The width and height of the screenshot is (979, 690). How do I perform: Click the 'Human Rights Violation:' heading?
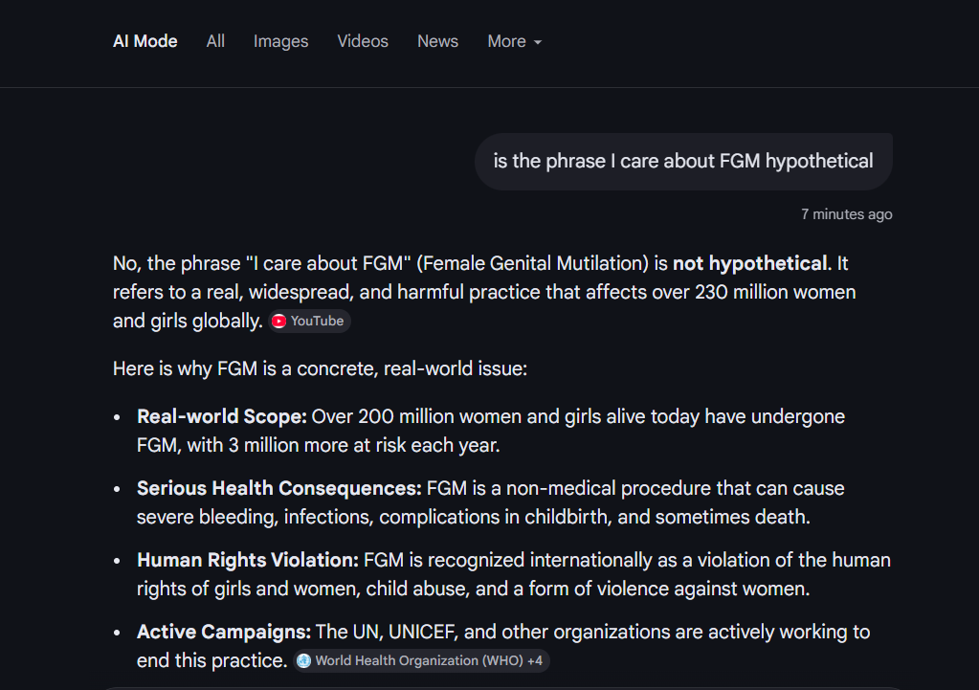(248, 560)
